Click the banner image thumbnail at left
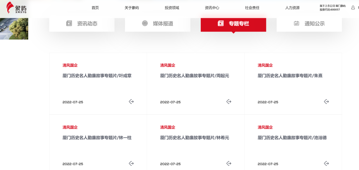This screenshot has height=170, width=359. pyautogui.click(x=14, y=29)
